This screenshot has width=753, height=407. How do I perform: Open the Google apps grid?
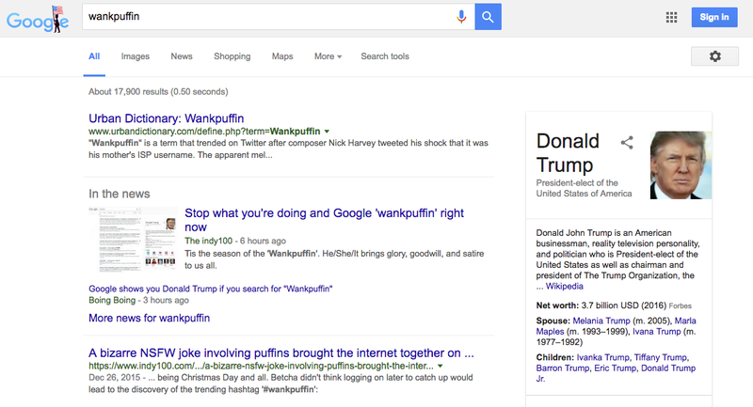click(x=671, y=17)
